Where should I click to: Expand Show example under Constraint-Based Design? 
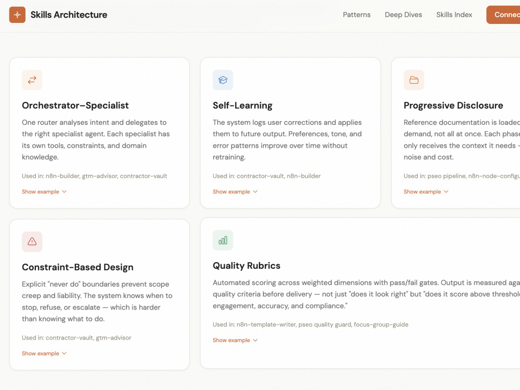coord(44,354)
